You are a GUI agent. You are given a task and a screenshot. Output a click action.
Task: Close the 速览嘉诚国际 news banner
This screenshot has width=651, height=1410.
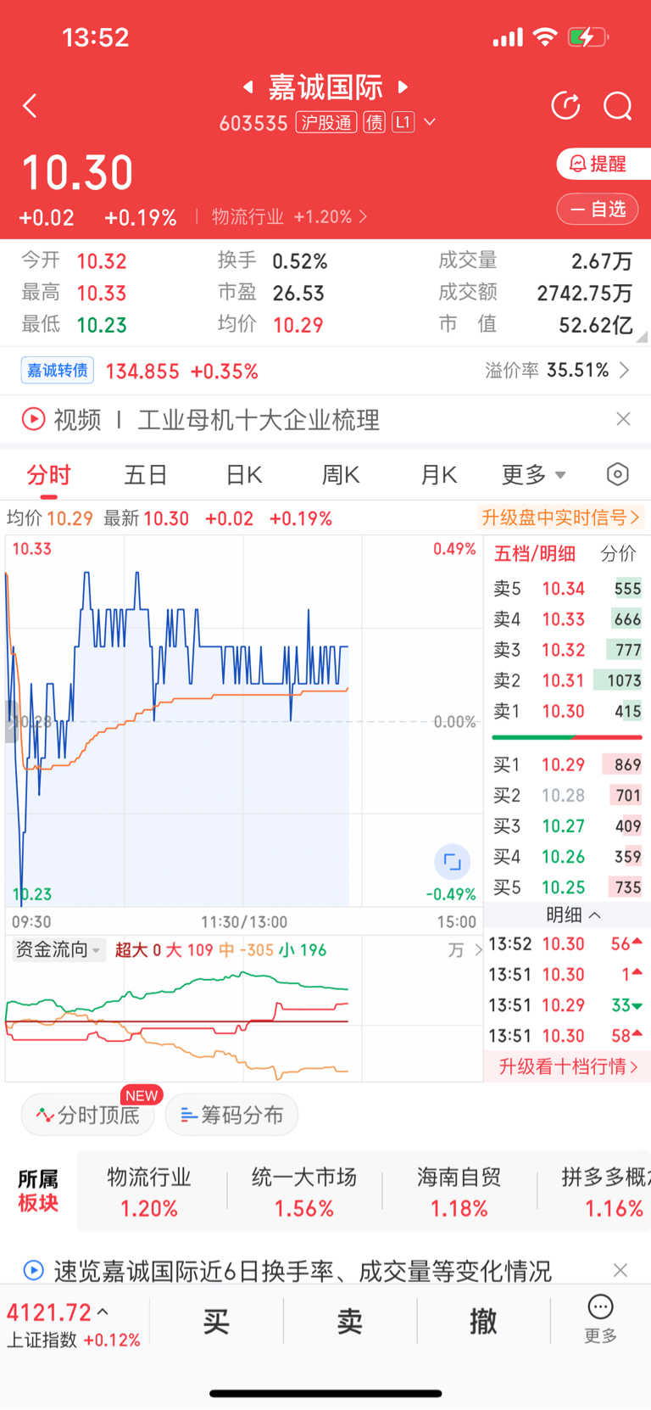(620, 1270)
